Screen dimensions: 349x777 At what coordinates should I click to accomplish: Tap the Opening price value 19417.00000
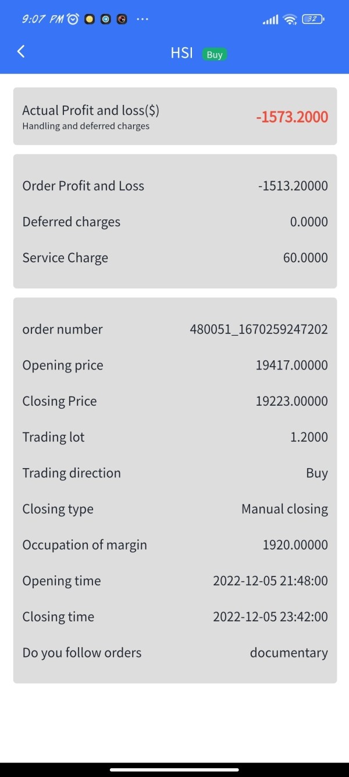tap(291, 365)
